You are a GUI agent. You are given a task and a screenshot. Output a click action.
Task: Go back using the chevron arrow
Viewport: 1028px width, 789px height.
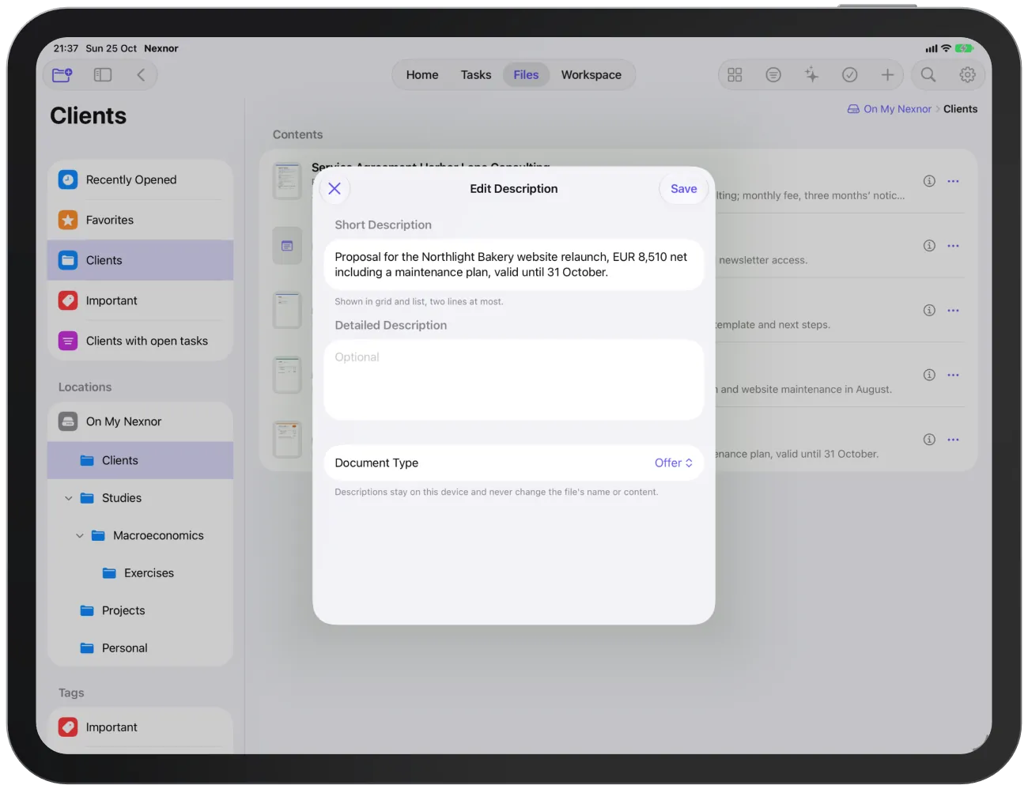(141, 75)
